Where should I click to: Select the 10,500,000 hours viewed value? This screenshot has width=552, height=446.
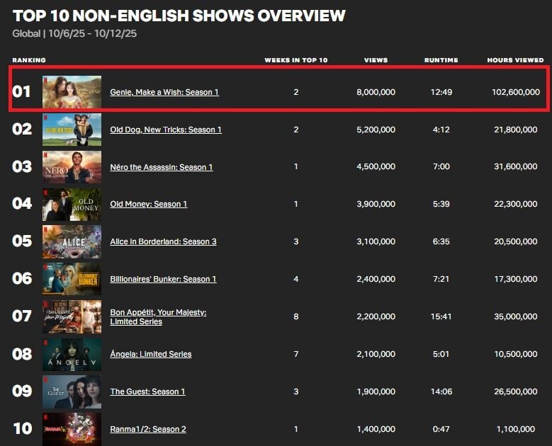(516, 354)
